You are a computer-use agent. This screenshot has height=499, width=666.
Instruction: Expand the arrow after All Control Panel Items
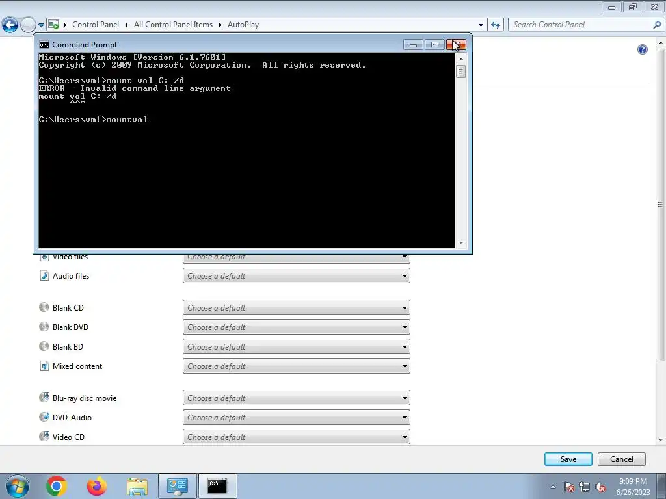tap(220, 25)
